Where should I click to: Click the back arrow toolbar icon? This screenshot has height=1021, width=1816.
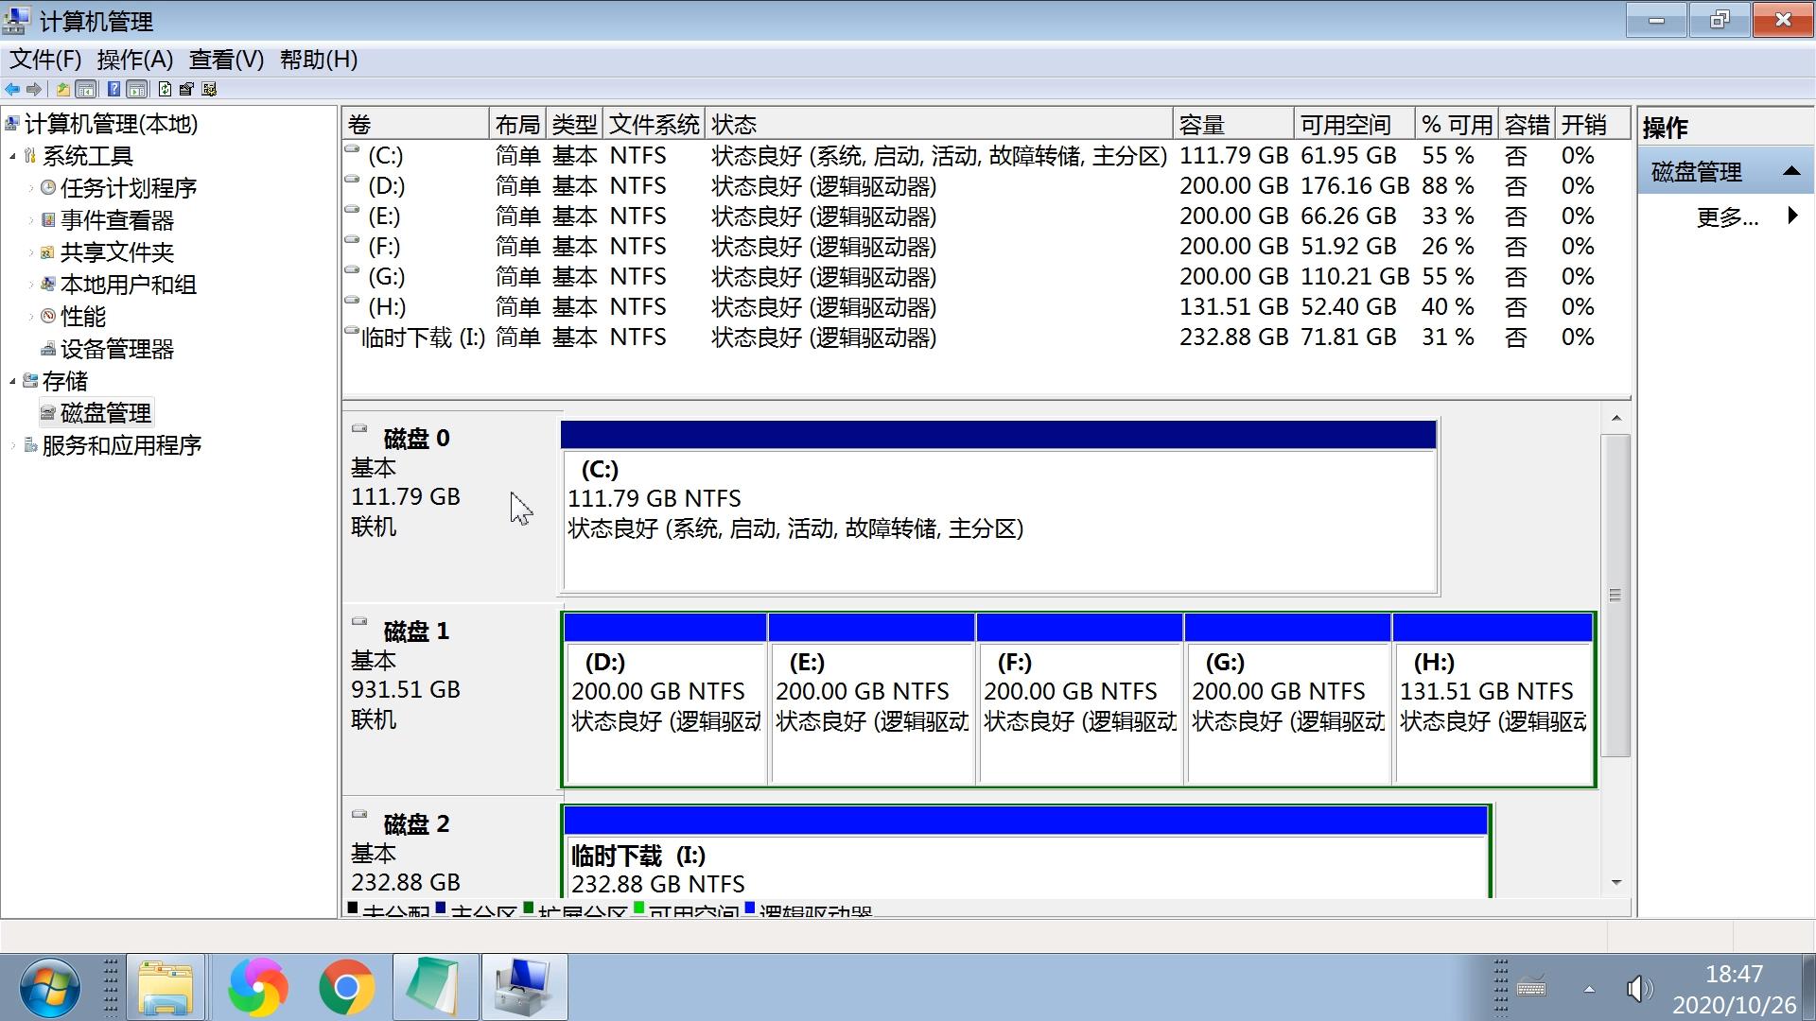pos(12,89)
